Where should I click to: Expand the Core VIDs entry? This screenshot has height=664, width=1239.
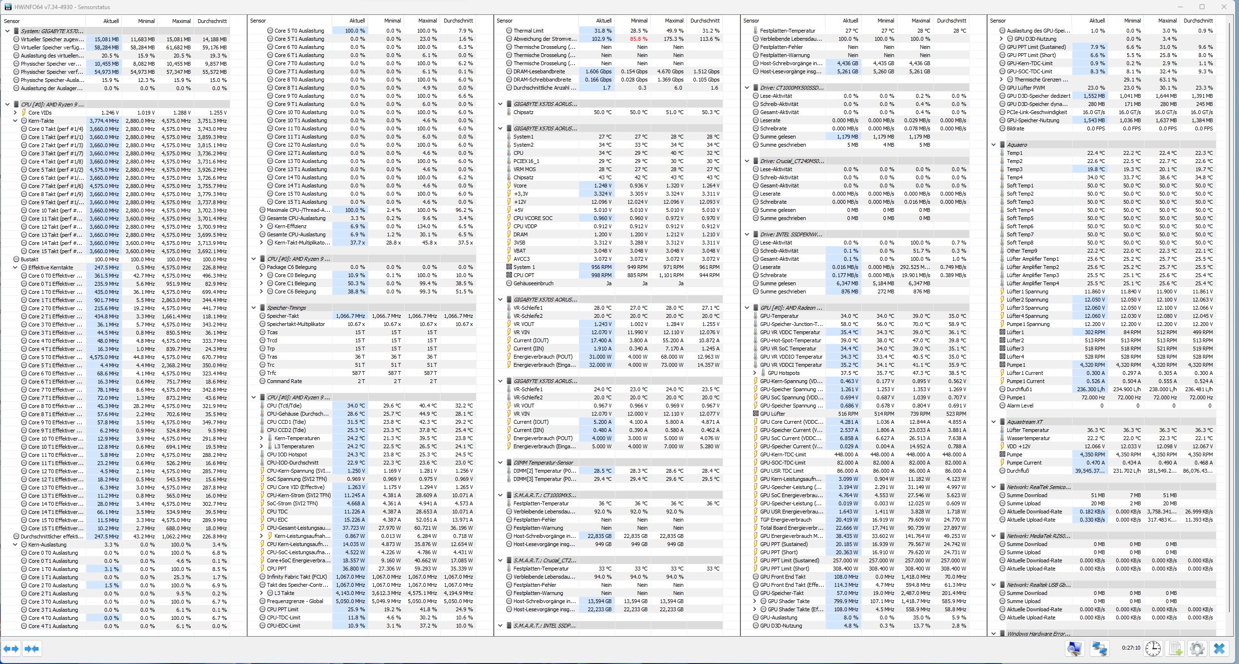tap(15, 113)
